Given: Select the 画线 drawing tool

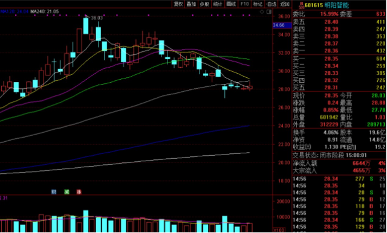Looking at the screenshot, I should (x=231, y=4).
